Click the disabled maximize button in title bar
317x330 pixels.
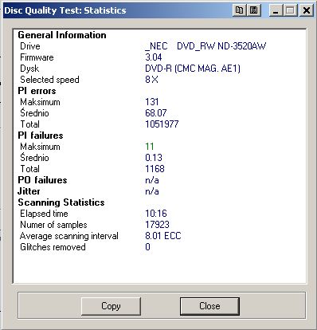coord(290,10)
